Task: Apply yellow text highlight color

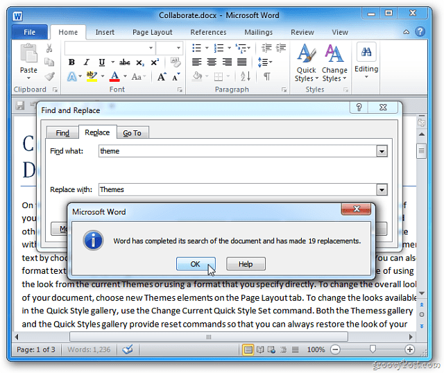Action: click(x=92, y=76)
